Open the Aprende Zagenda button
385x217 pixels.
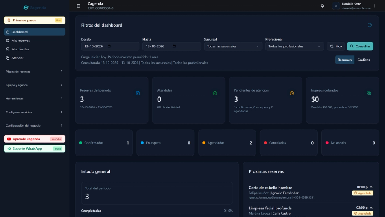[x=35, y=139]
